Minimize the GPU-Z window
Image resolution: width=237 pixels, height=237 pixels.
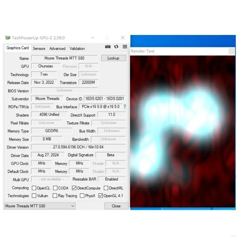[x=93, y=38]
